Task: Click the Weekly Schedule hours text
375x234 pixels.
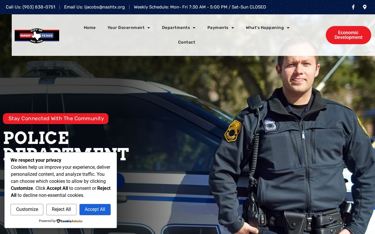Action: [x=200, y=7]
